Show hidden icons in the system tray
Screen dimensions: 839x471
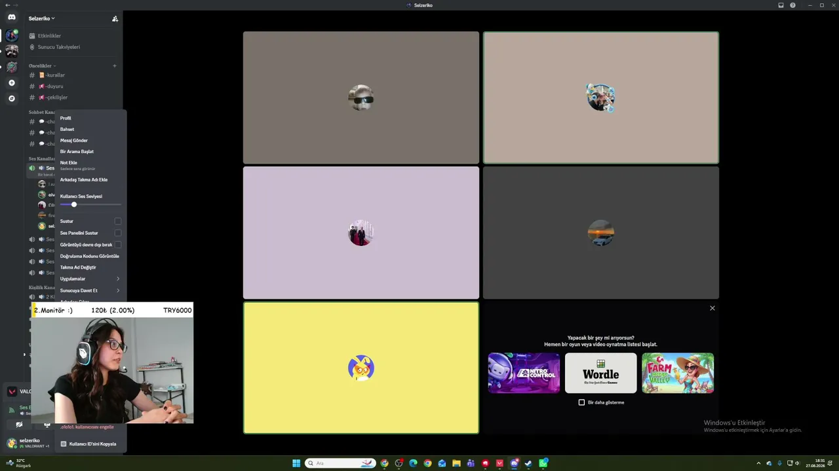pos(758,463)
